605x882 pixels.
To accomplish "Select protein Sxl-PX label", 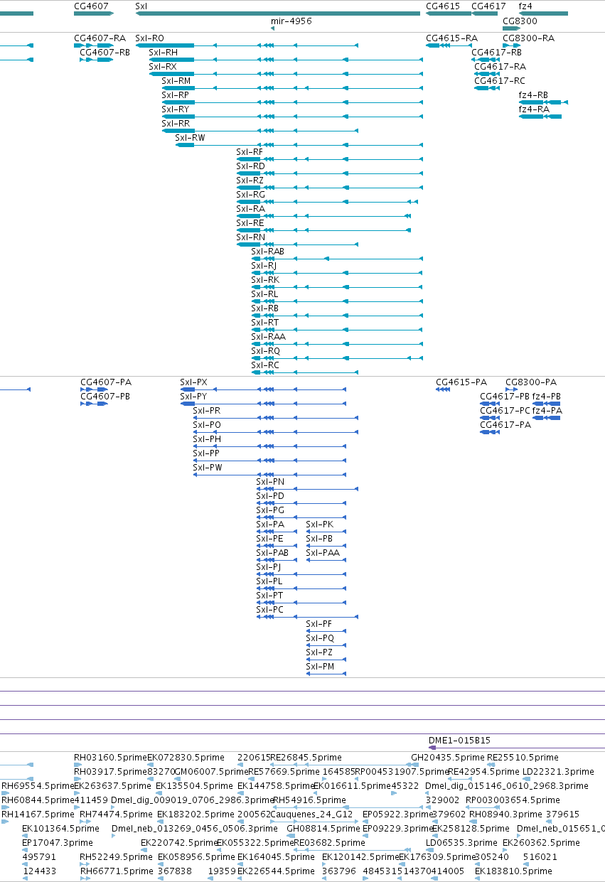I will [x=193, y=382].
